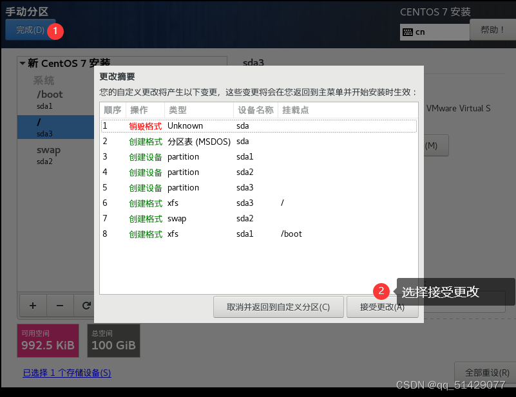Image resolution: width=516 pixels, height=397 pixels.
Task: Remove selected mount point with minus
Action: (60, 306)
